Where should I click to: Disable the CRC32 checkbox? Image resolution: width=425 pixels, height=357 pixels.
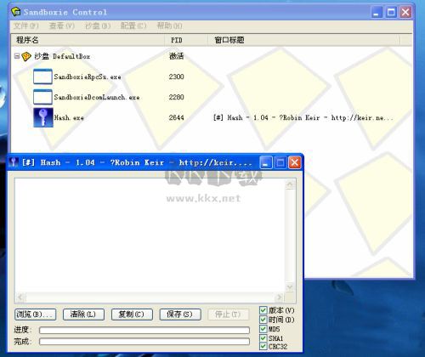pos(263,346)
